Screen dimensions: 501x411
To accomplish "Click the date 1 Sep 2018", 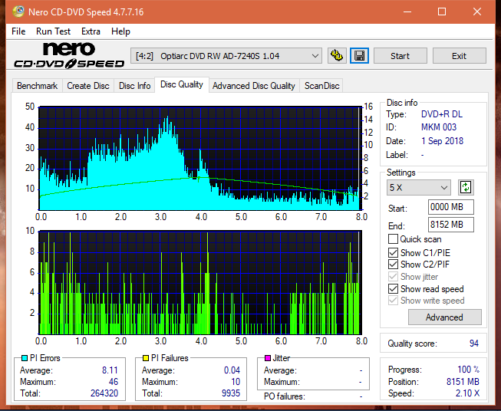I will (x=442, y=141).
